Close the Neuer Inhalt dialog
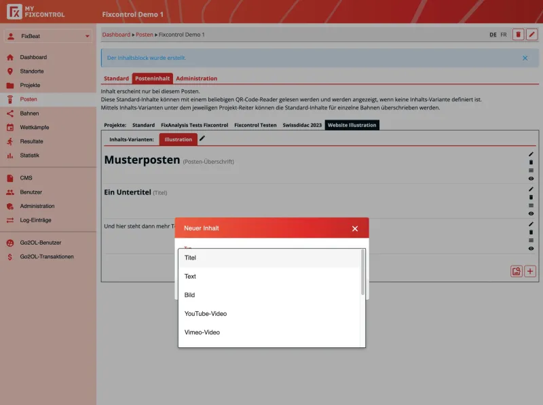Screen dimensions: 543x405 click(355, 228)
